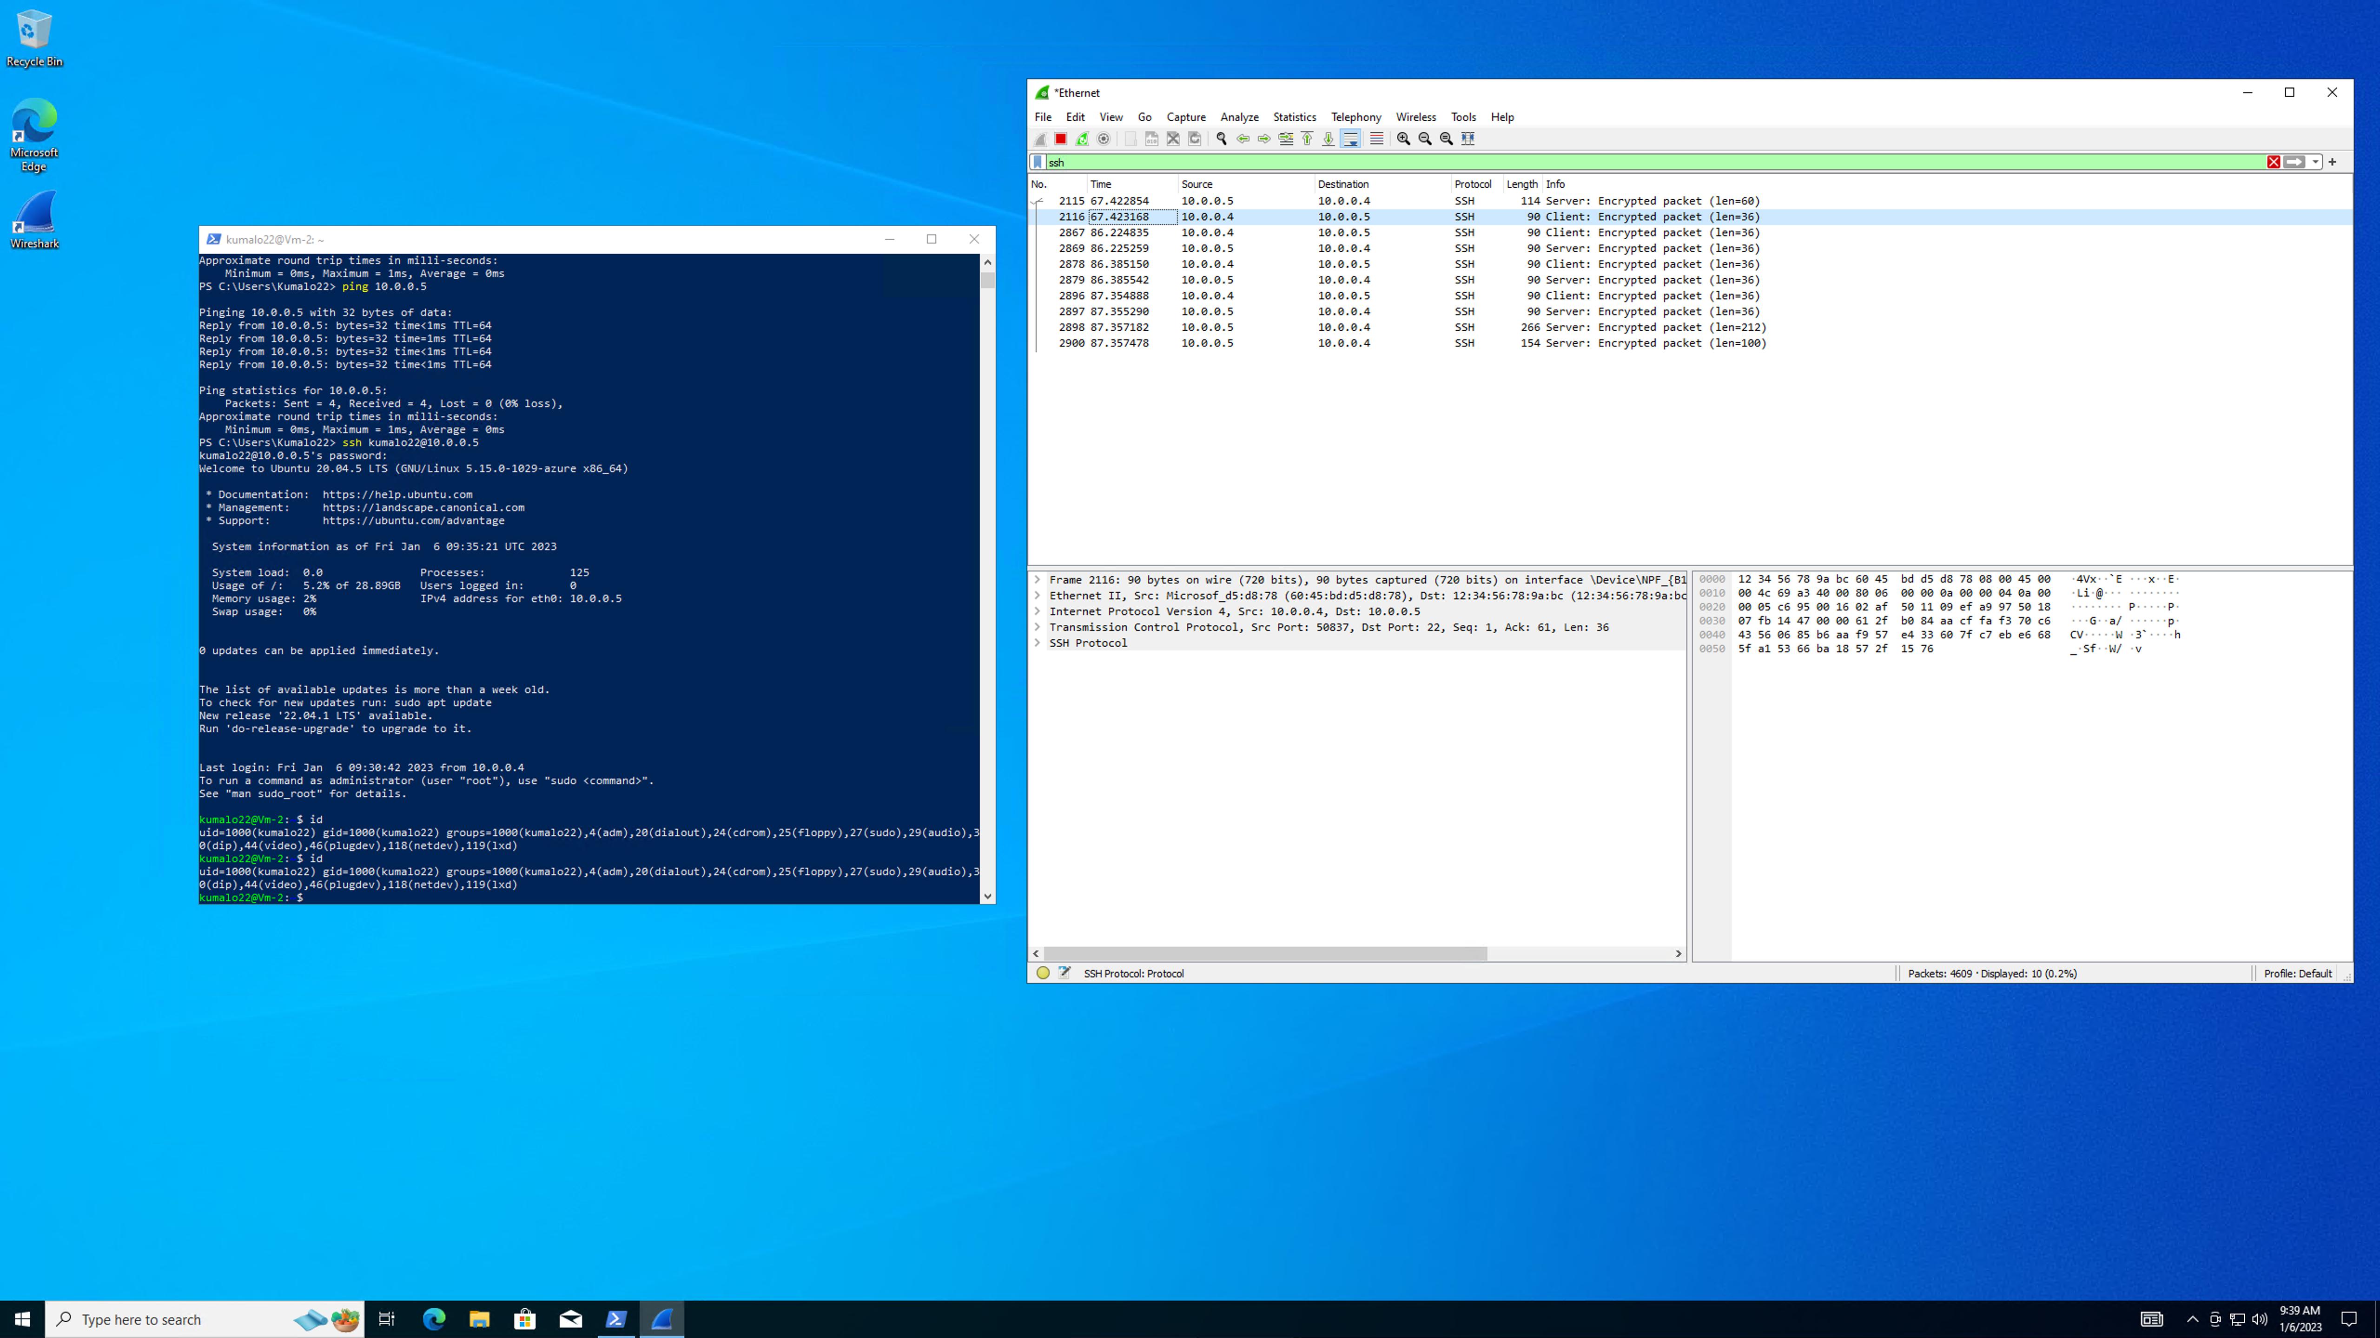Open the display filter history dropdown
This screenshot has width=2380, height=1338.
pyautogui.click(x=2314, y=163)
